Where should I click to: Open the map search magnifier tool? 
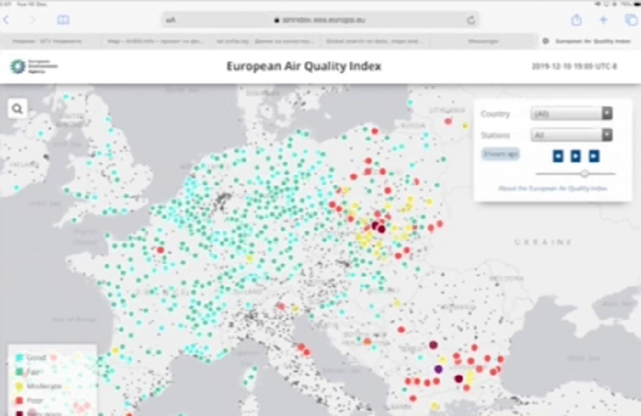click(18, 109)
